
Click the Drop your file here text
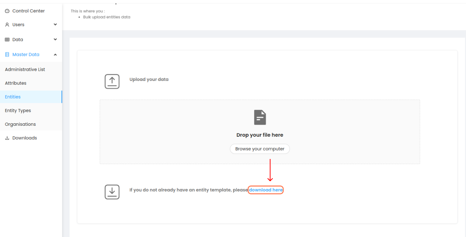[260, 135]
